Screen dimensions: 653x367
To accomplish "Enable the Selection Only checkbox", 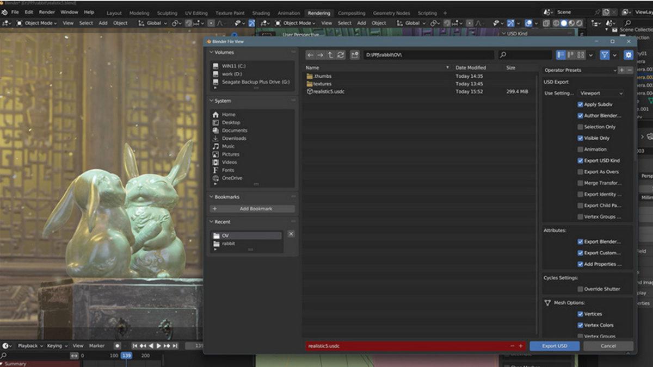I will (580, 127).
